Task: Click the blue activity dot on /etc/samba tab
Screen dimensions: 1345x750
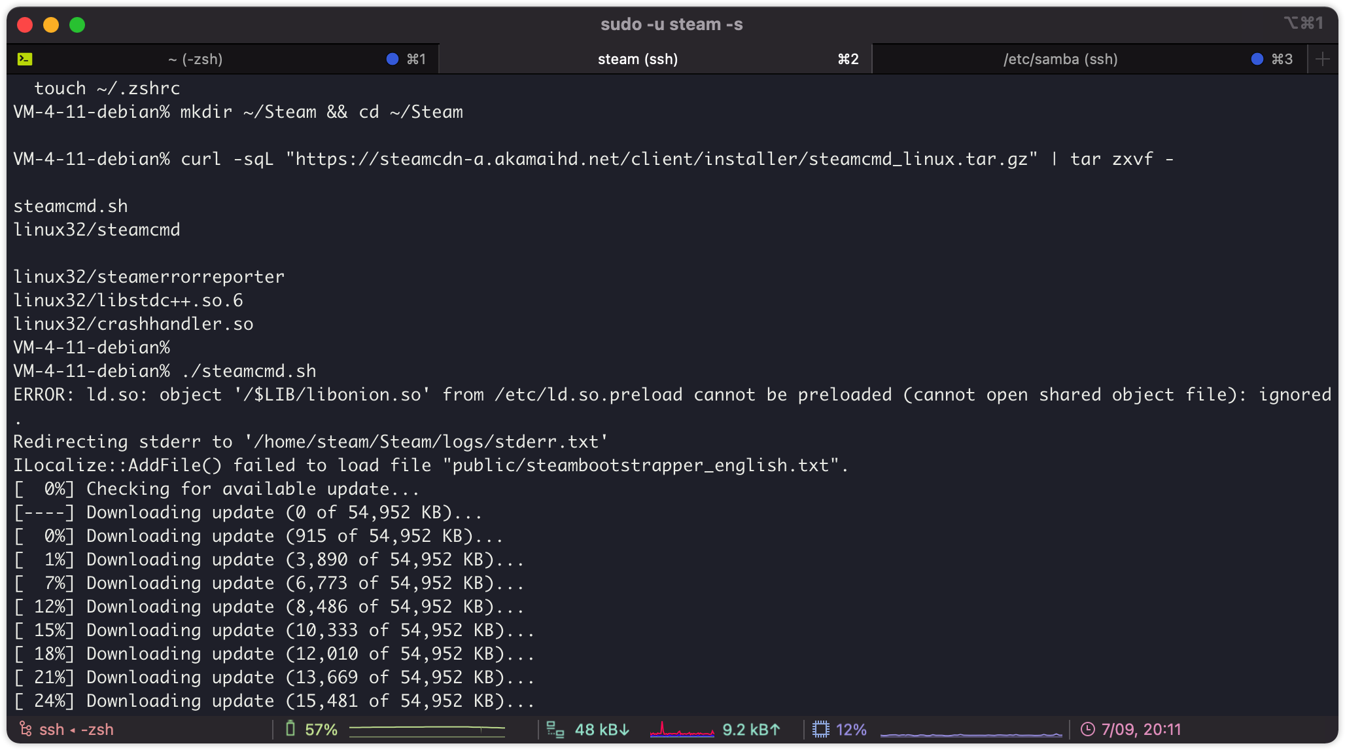Action: (1257, 59)
